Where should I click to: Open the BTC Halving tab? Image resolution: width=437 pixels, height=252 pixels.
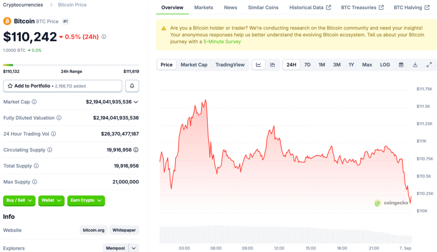(411, 8)
